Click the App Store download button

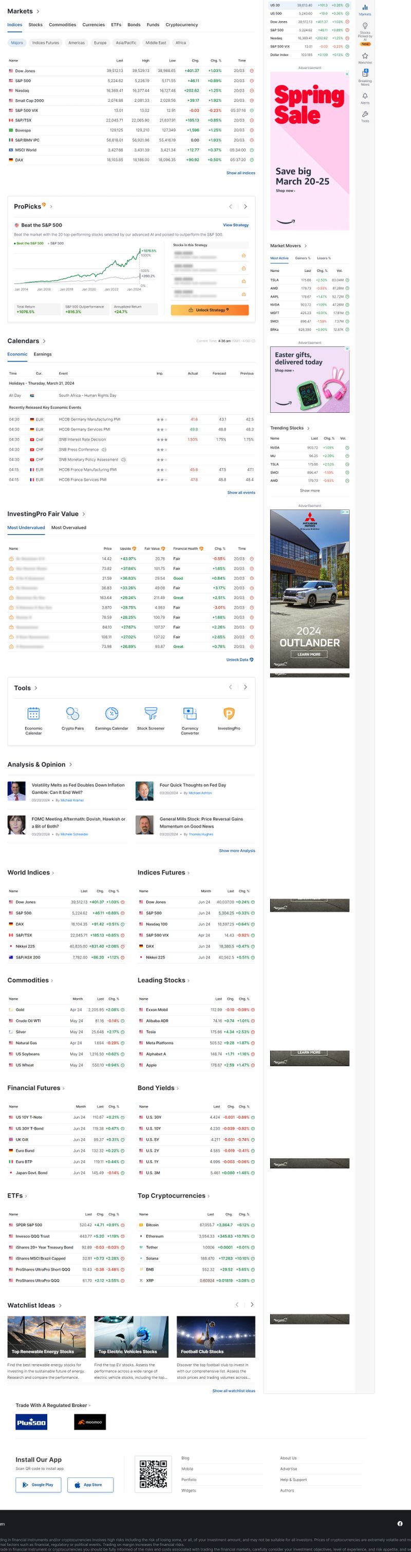click(90, 1485)
